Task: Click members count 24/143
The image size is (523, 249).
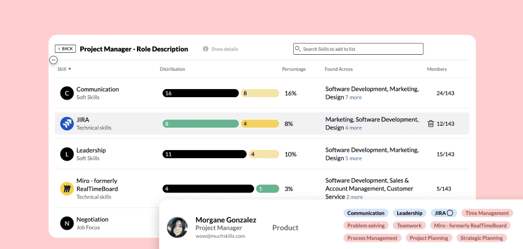Action: pos(445,93)
